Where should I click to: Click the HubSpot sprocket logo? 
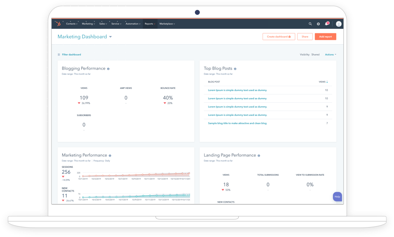click(x=58, y=24)
